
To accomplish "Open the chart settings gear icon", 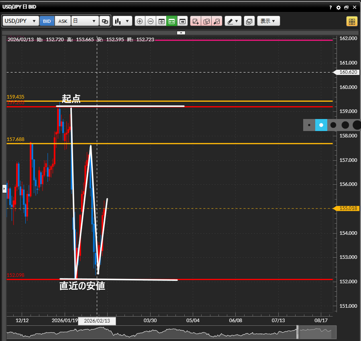I will (x=338, y=7).
